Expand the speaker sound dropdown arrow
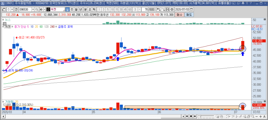This screenshot has height=120, width=268. click(45, 9)
